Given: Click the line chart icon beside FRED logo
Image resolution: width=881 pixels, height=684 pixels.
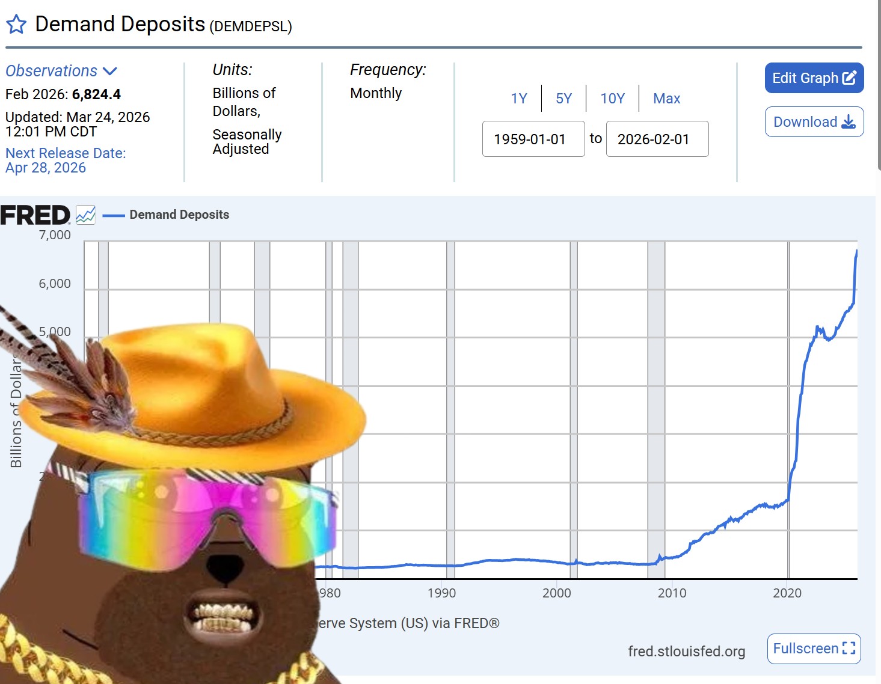Looking at the screenshot, I should click(x=85, y=215).
